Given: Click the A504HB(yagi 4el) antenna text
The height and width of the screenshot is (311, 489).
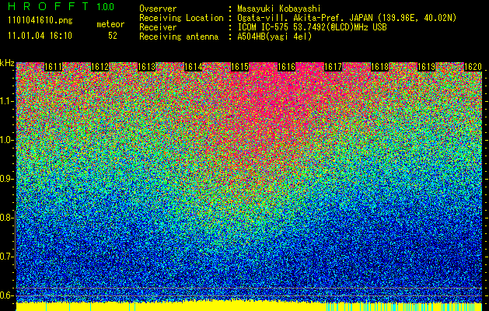Looking at the screenshot, I should point(274,37).
